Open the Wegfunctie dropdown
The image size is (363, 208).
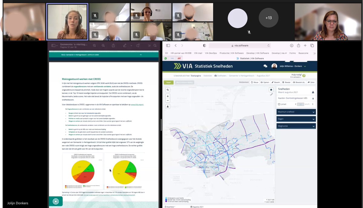coord(296,126)
